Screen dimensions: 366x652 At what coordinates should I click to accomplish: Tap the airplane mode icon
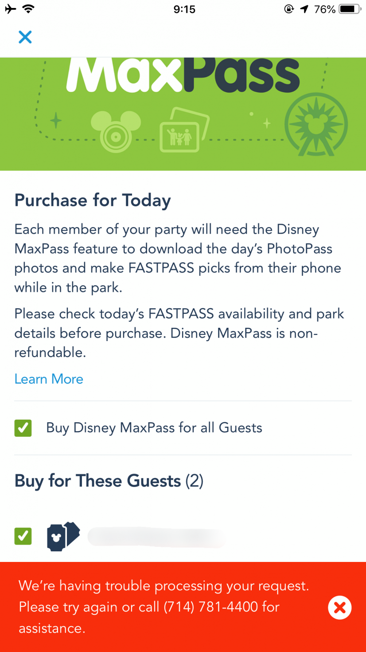point(10,9)
